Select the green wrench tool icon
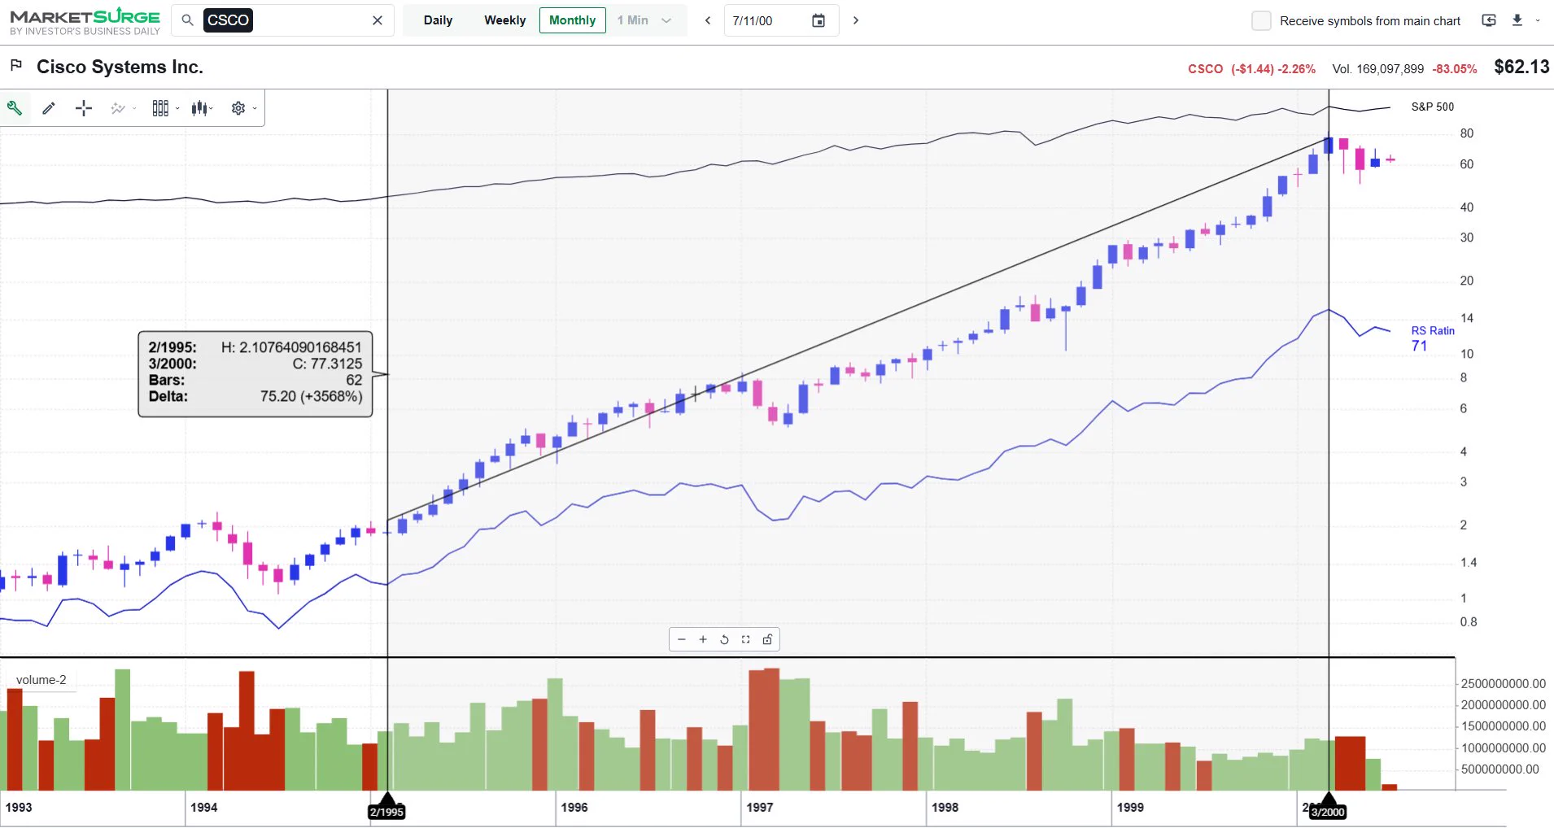 click(x=15, y=107)
